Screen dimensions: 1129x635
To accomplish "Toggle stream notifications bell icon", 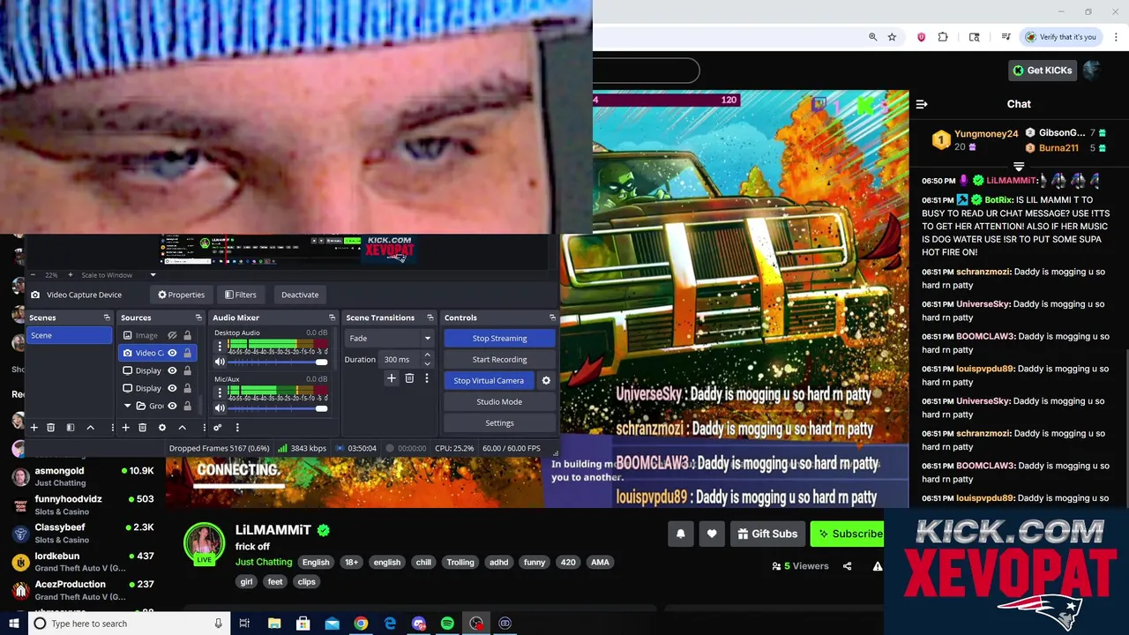I will (x=681, y=534).
